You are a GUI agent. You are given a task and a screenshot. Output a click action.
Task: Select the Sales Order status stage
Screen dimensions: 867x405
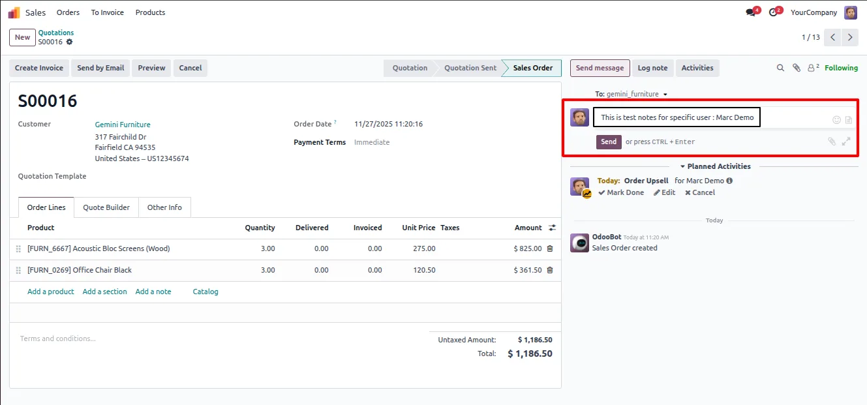(532, 68)
